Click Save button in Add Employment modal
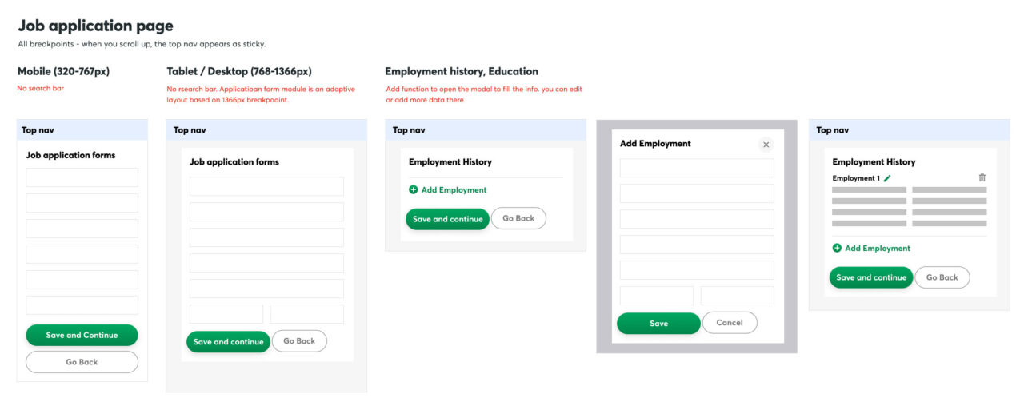 658,324
